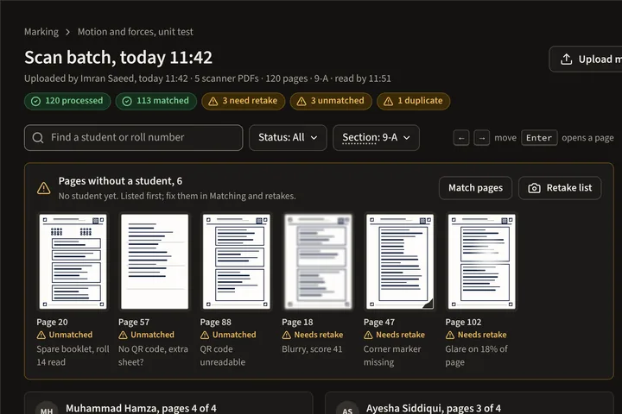Focus the Find a student or roll number field
This screenshot has width=622, height=414.
click(x=133, y=137)
